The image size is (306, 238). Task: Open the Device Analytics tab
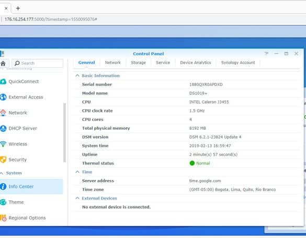coord(196,62)
